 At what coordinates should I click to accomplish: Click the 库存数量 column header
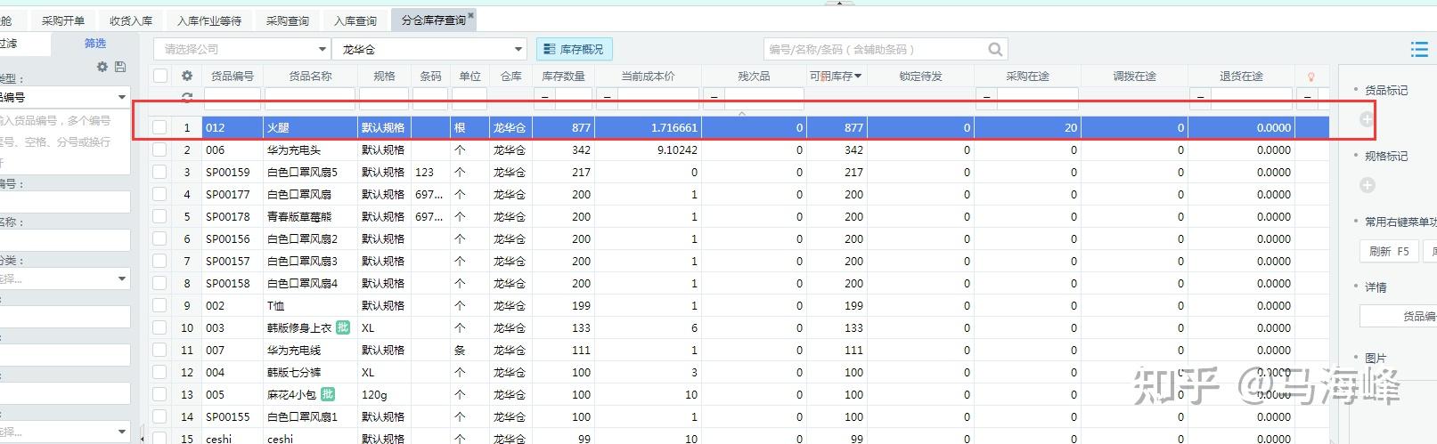coord(564,77)
